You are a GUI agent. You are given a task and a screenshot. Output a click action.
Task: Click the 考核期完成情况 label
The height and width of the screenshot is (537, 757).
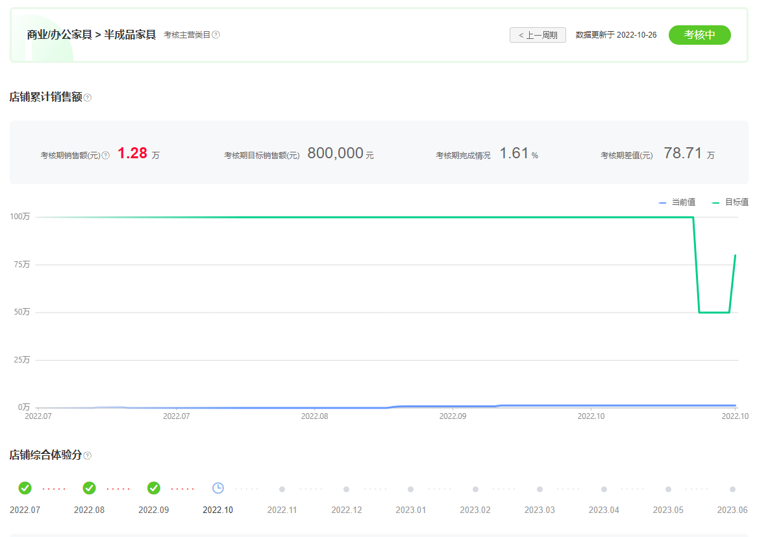463,156
